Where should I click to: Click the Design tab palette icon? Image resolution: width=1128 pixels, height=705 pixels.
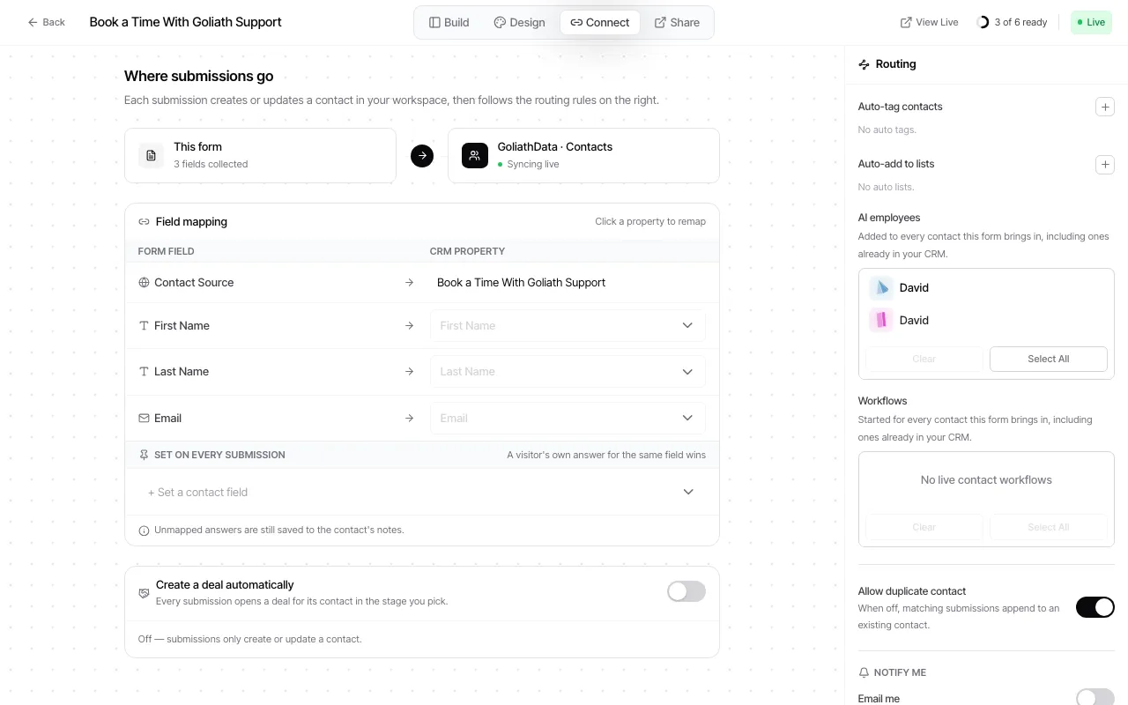click(500, 23)
